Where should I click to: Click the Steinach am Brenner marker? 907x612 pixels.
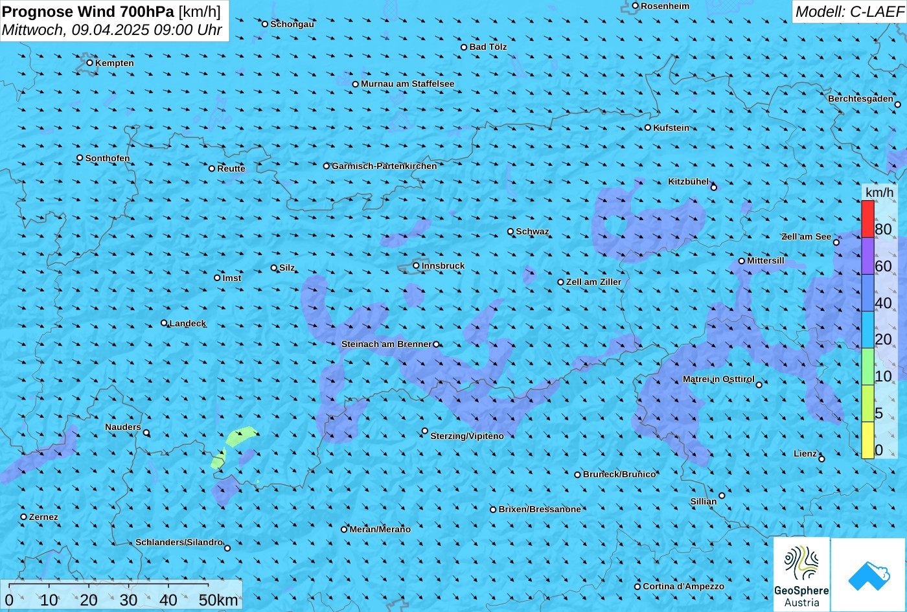[x=436, y=345]
